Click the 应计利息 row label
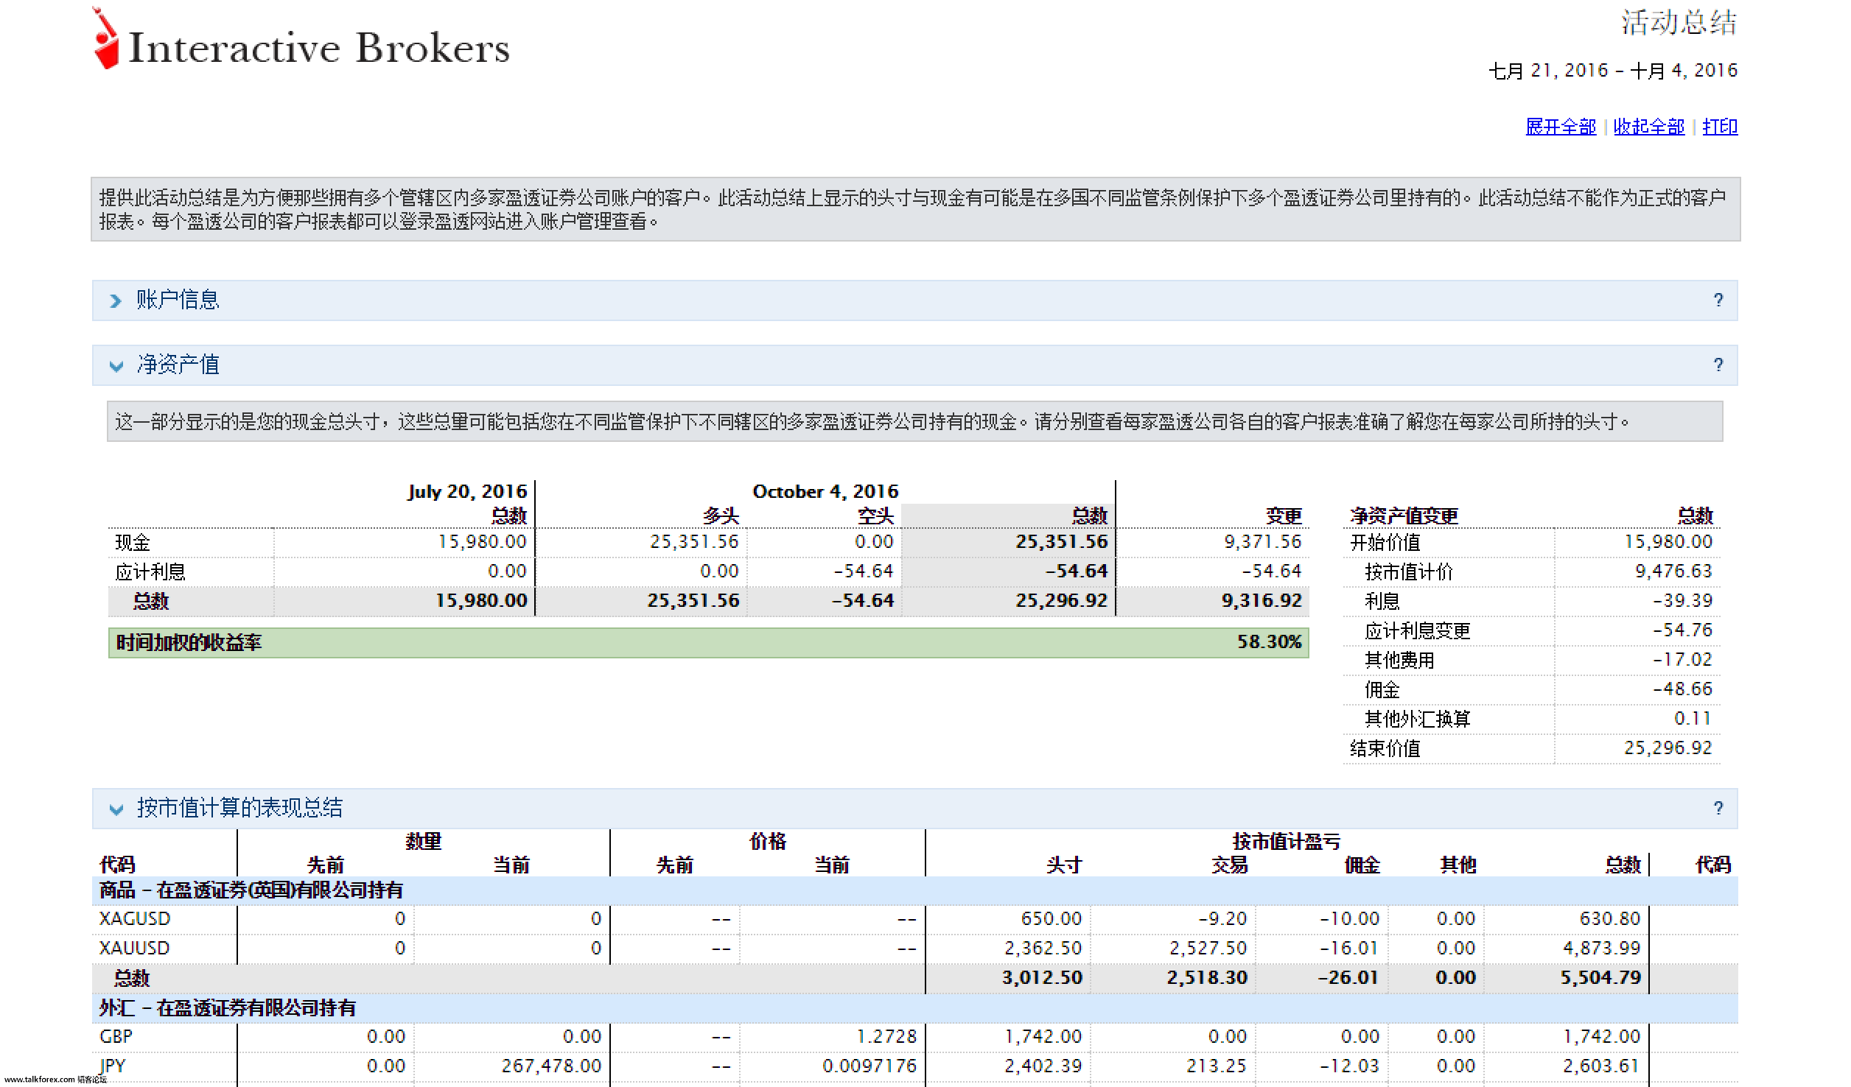 tap(150, 572)
